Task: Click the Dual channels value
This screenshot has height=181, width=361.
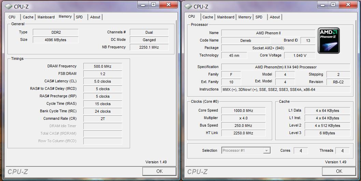Action: 149,32
